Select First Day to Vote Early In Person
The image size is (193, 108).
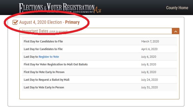[x=99, y=72]
